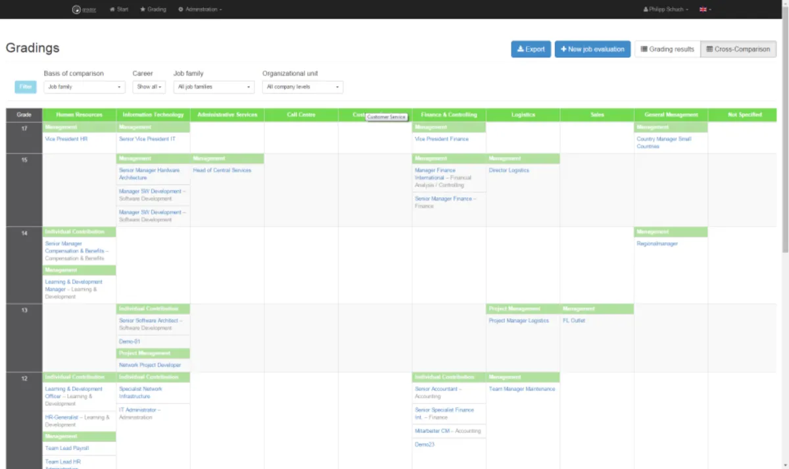
Task: Open the Demo-01 job
Action: click(x=130, y=342)
